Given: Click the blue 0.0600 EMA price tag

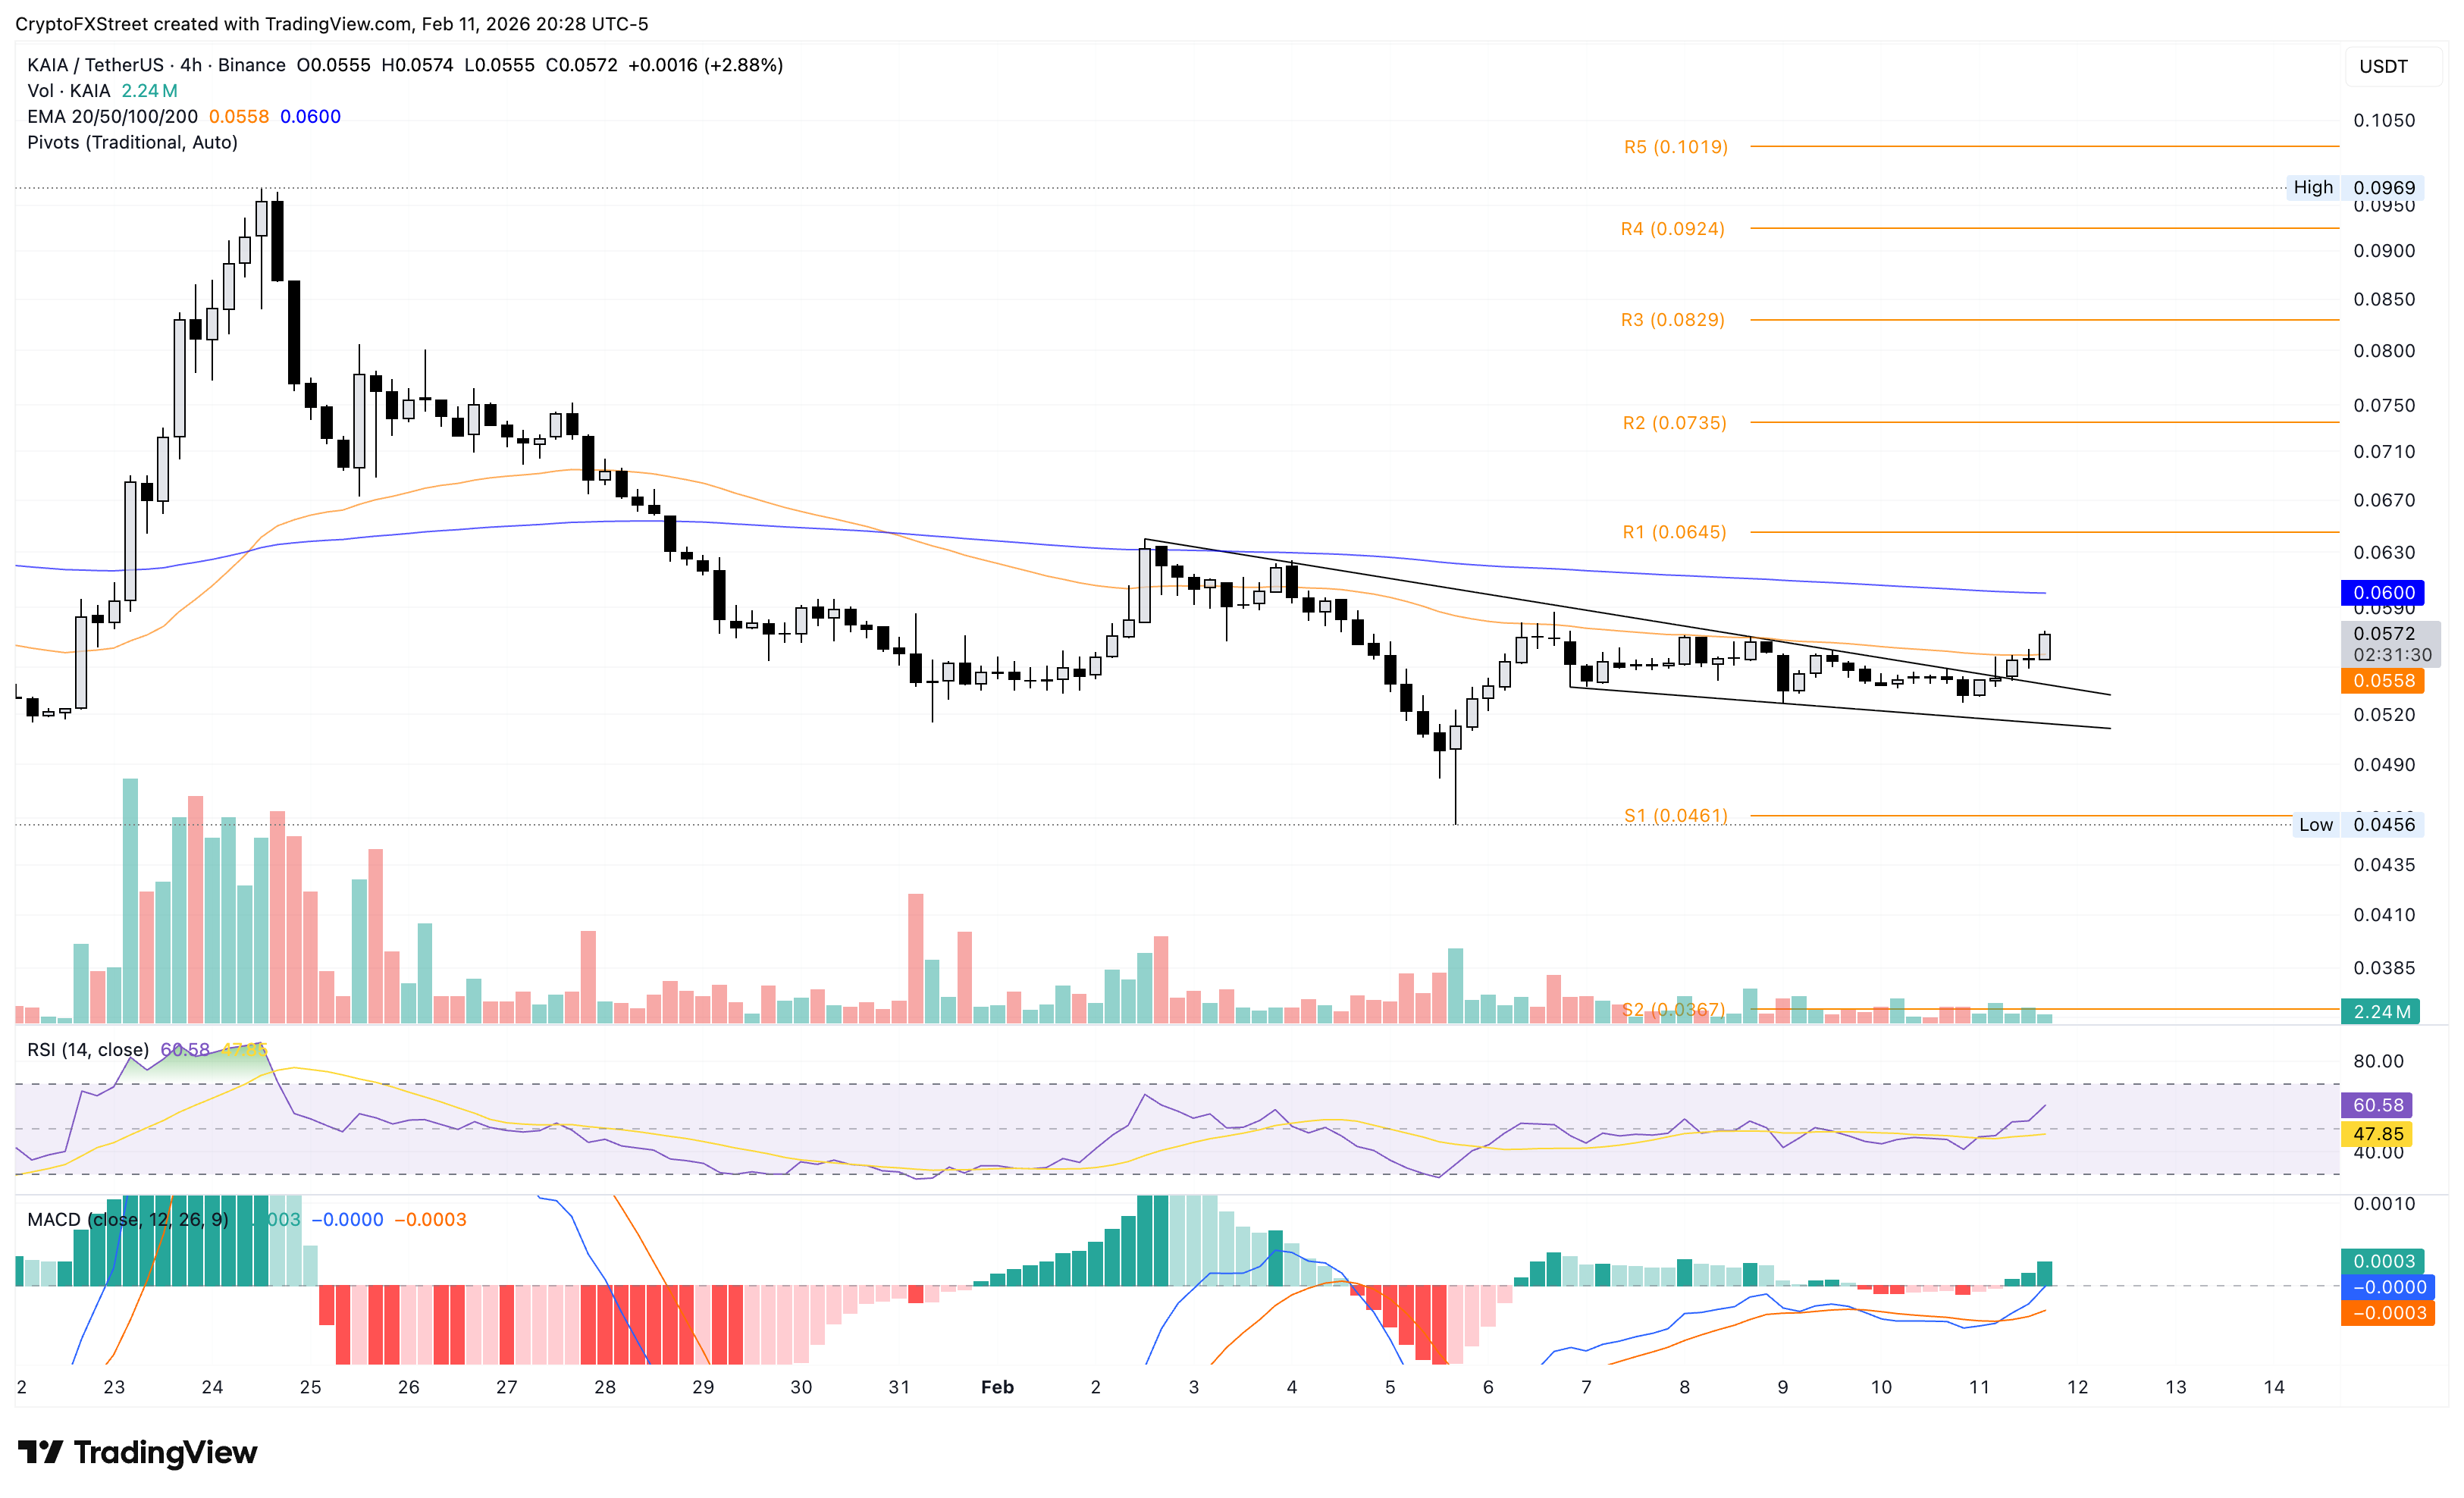Looking at the screenshot, I should pos(2383,592).
